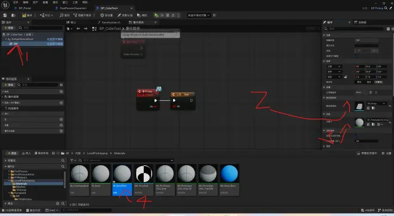The image size is (394, 216).
Task: Collapse the Materials section in Details
Action: (x=324, y=114)
